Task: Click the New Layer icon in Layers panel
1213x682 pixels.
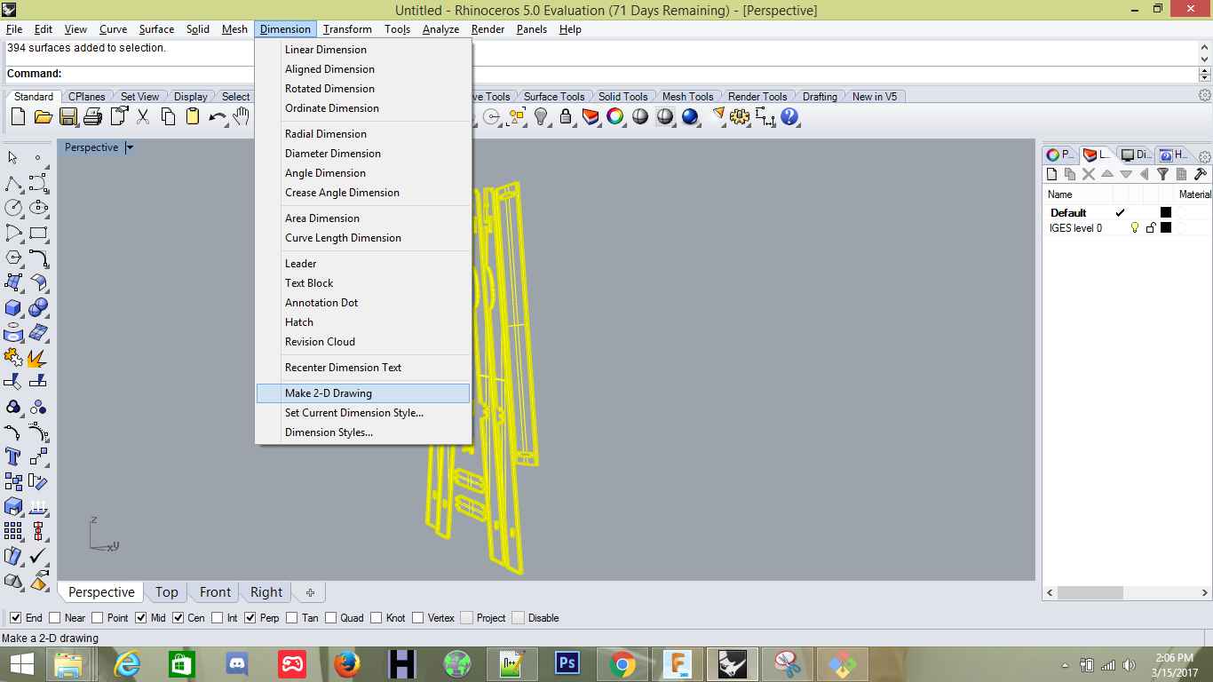Action: (1052, 174)
